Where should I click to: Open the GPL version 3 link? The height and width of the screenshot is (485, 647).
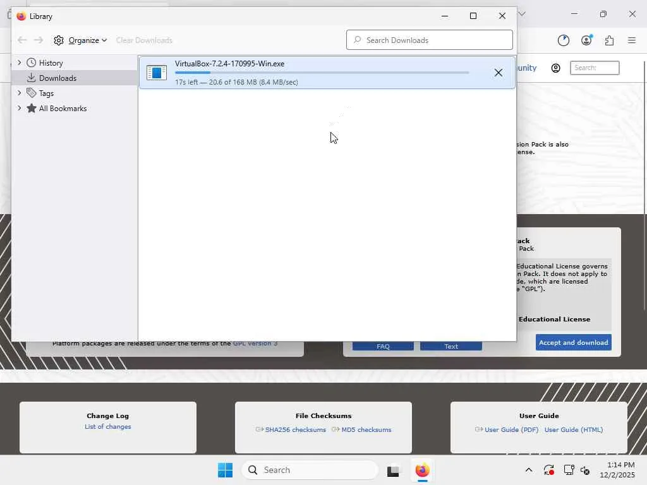[255, 343]
